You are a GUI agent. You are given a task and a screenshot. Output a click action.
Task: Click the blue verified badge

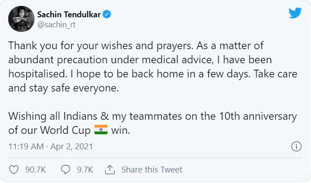(x=107, y=14)
